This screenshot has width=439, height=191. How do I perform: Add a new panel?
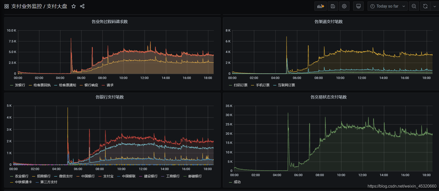(321, 6)
